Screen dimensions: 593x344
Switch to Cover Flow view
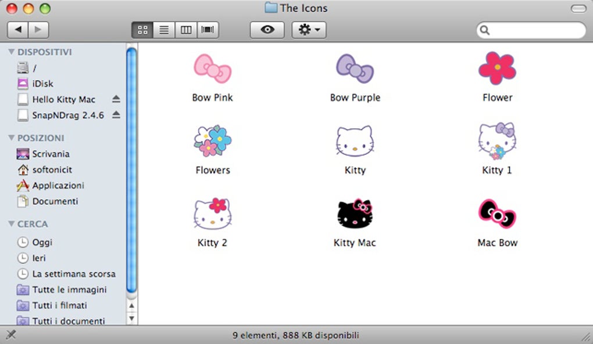[x=208, y=30]
